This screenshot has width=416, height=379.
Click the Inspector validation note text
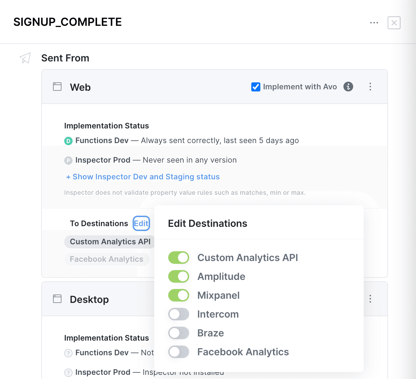click(185, 193)
